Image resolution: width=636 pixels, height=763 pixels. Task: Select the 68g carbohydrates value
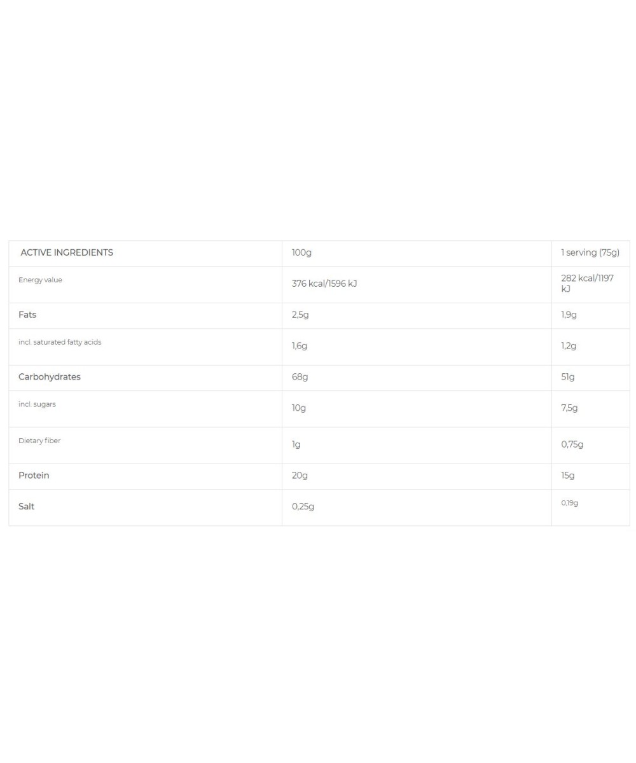300,377
